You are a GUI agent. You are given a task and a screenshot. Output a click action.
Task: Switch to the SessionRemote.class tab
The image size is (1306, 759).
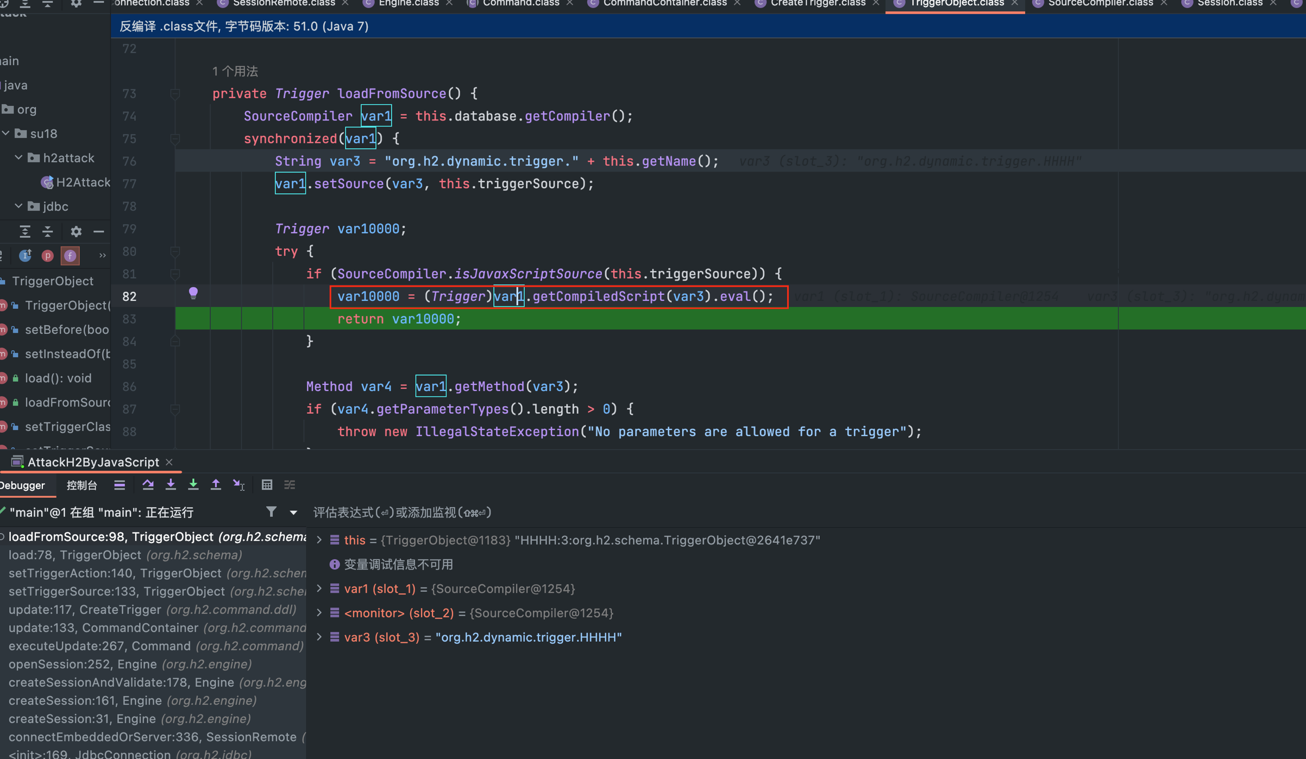coord(284,3)
